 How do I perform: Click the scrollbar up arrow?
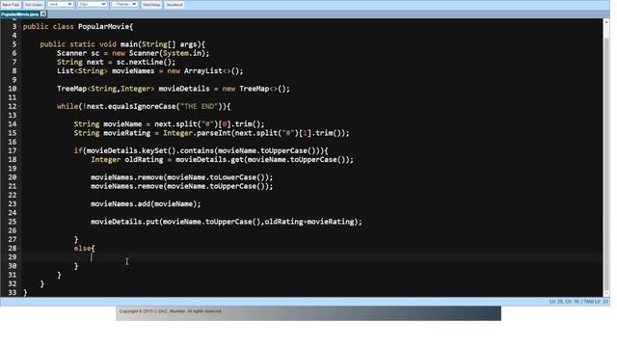tap(606, 21)
